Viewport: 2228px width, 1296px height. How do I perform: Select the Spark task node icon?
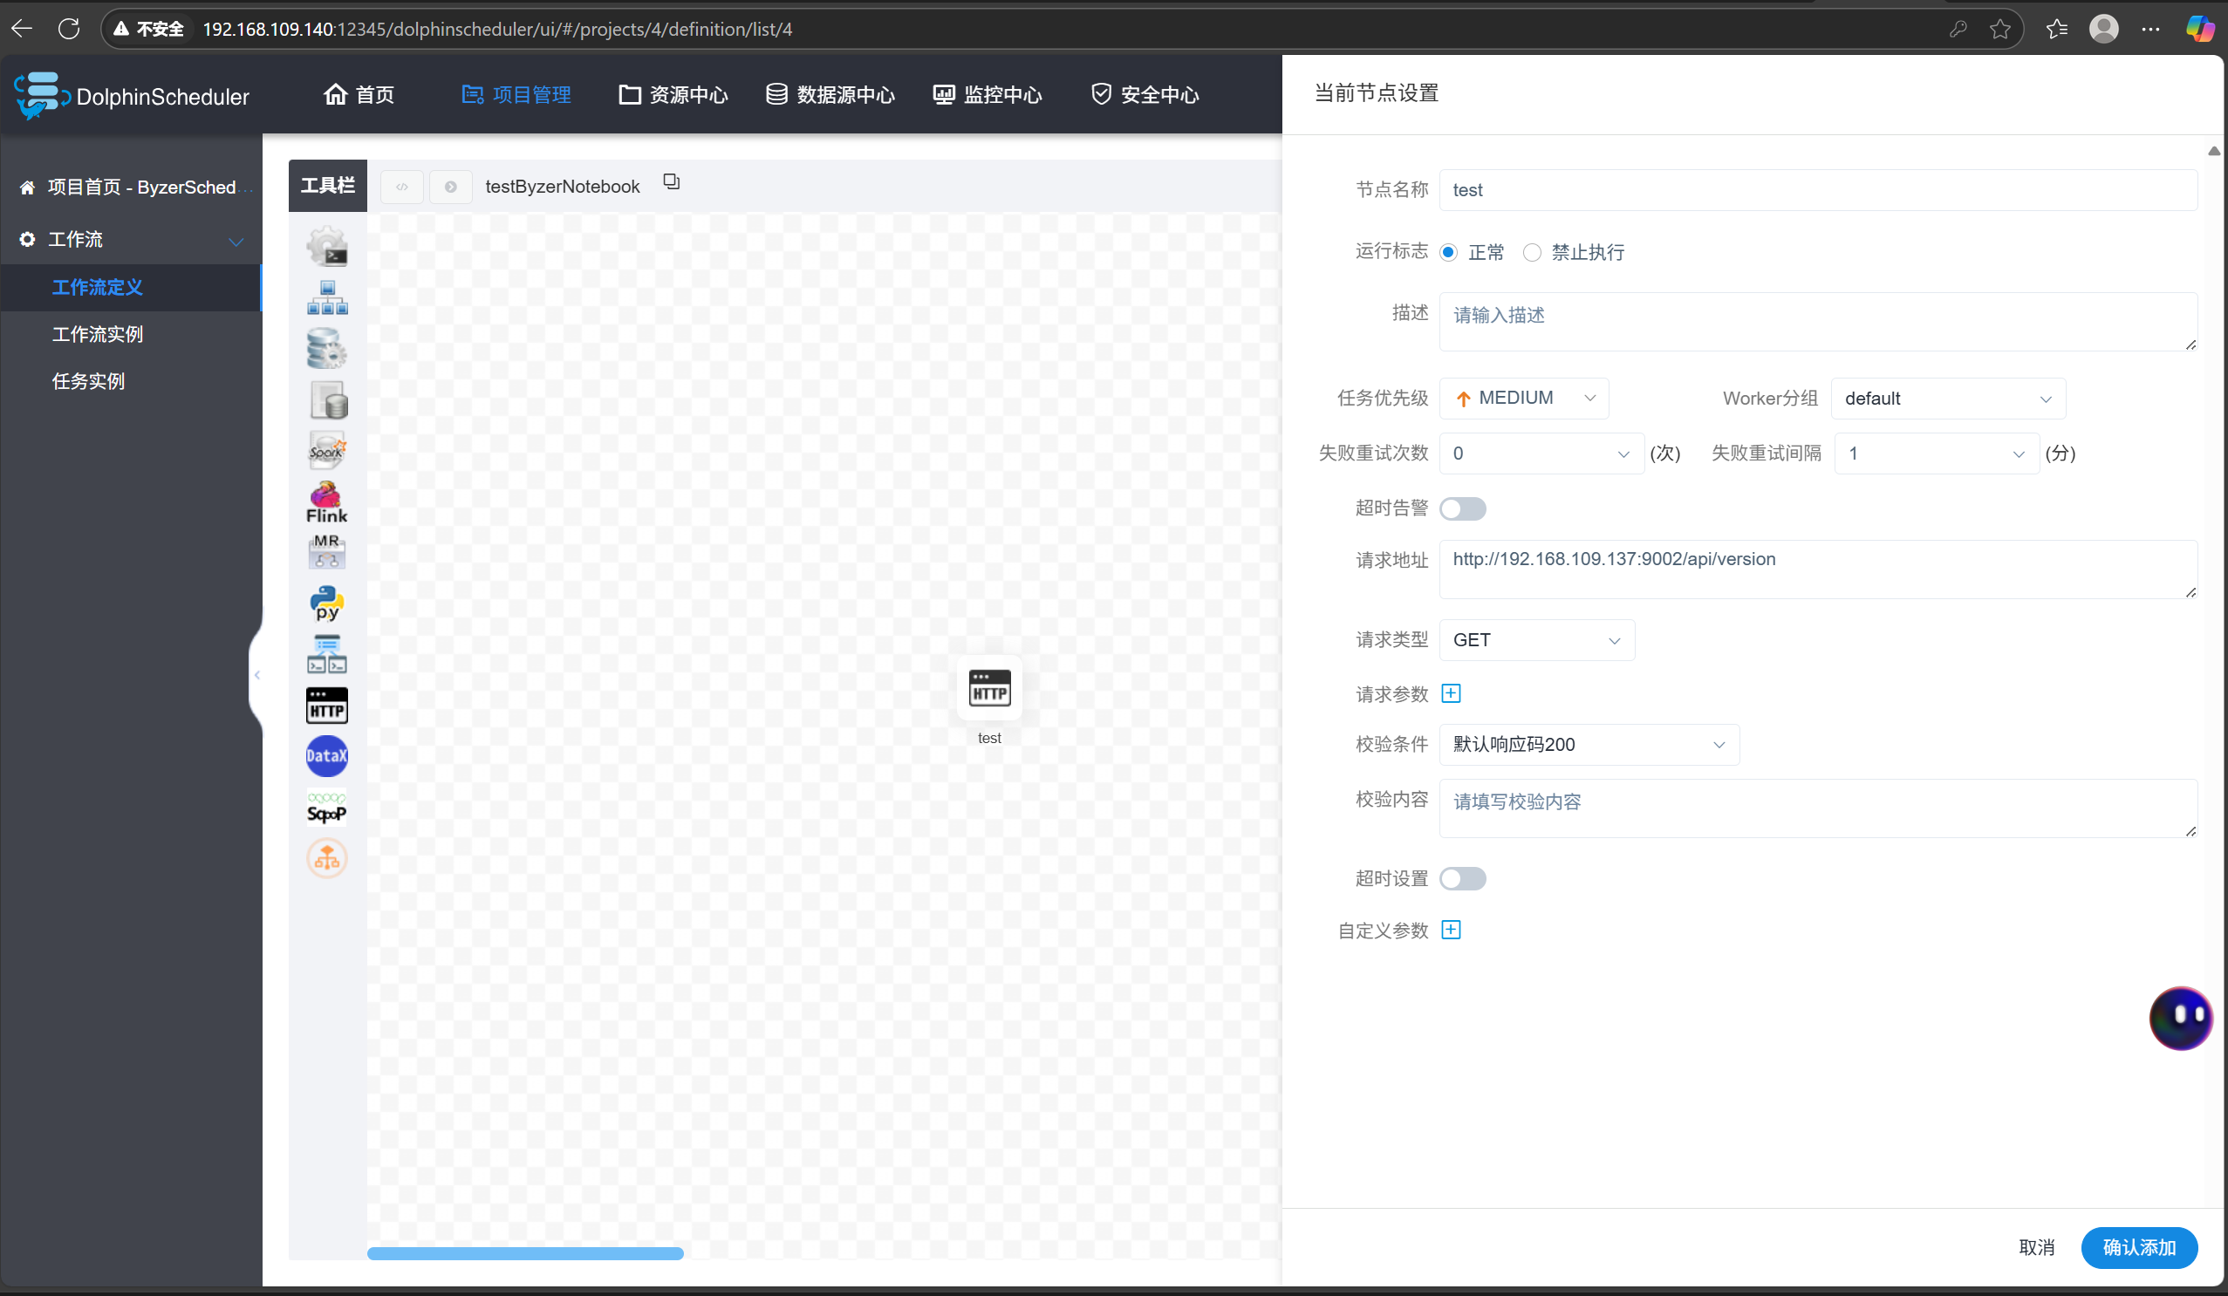[326, 451]
